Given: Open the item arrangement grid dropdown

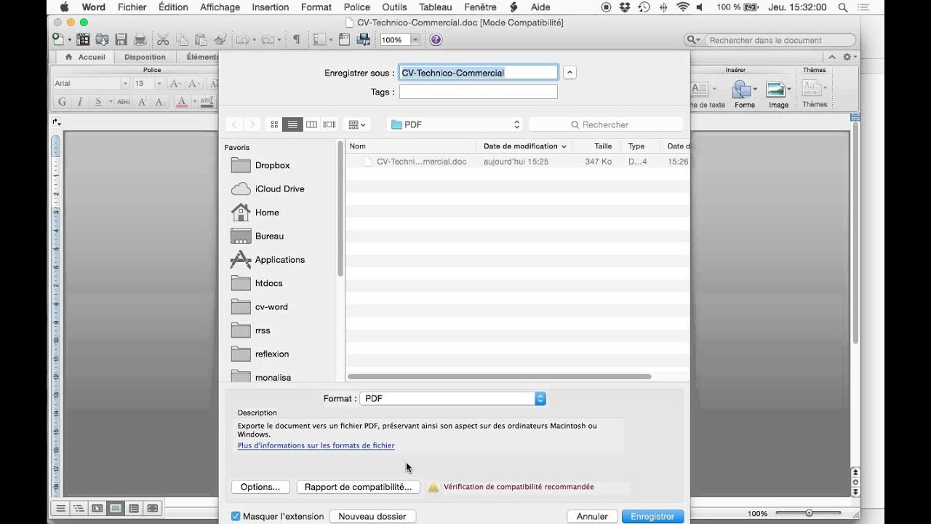Looking at the screenshot, I should [x=357, y=124].
